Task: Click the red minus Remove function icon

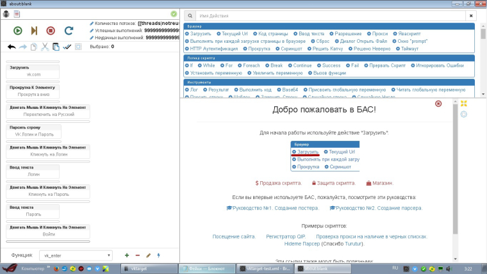Action: pos(137,255)
